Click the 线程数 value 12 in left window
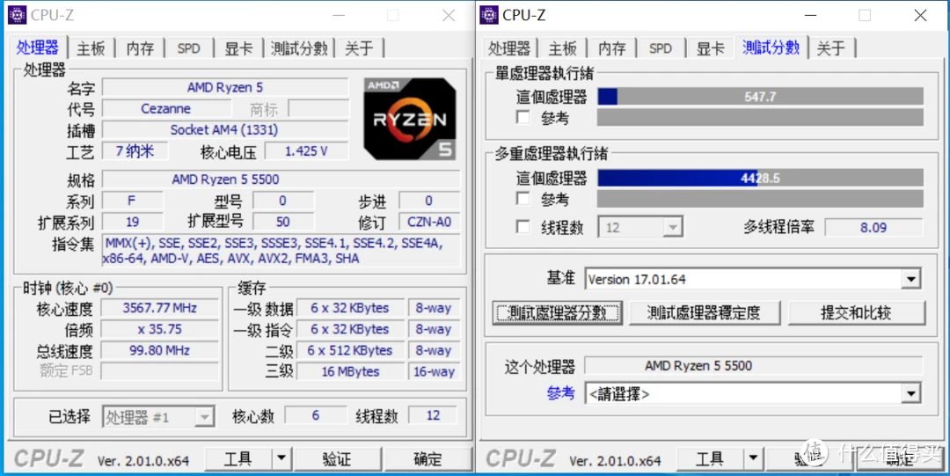 click(433, 416)
